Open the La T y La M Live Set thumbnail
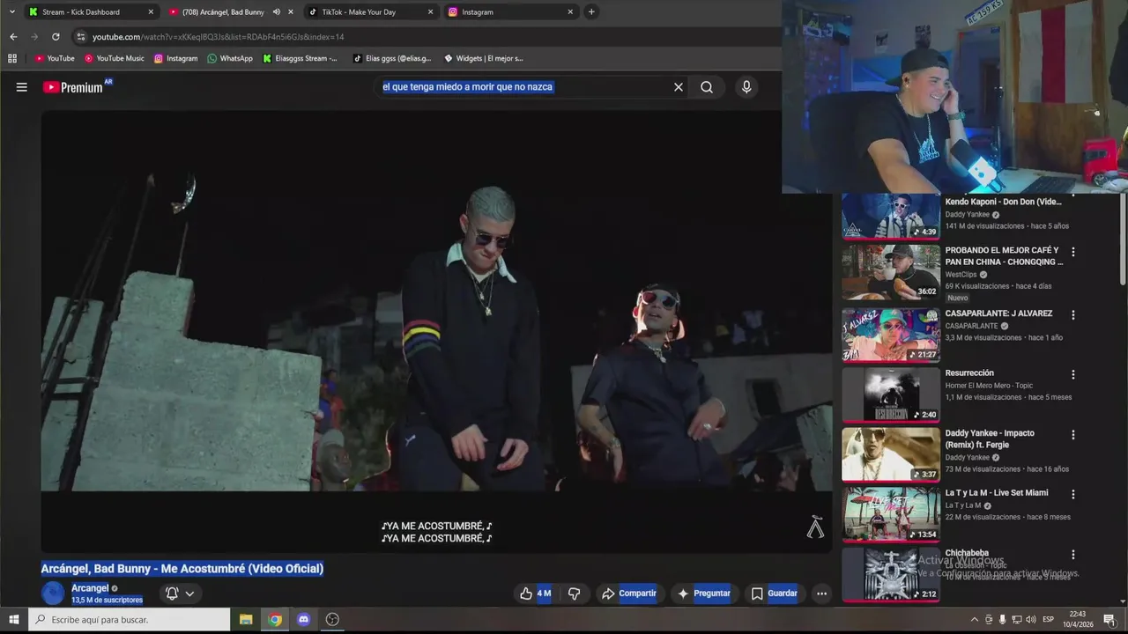This screenshot has width=1128, height=634. click(891, 514)
